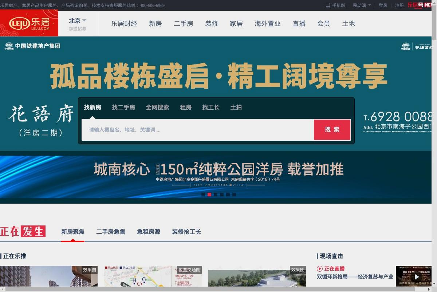The image size is (437, 292).
Task: Select the 土拍 search tab
Action: [x=236, y=107]
